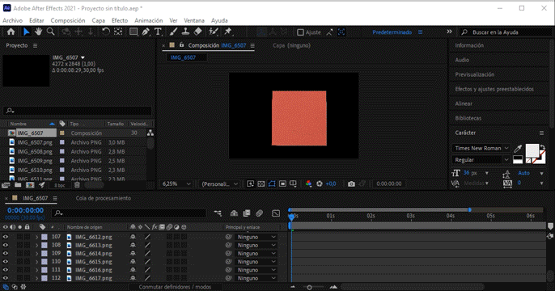Select the Type text tool
The image size is (555, 291).
pos(158,32)
